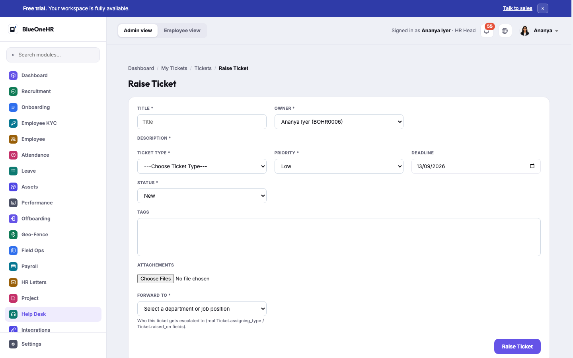This screenshot has width=573, height=358.
Task: Click the Attendance clock icon
Action: tap(13, 155)
